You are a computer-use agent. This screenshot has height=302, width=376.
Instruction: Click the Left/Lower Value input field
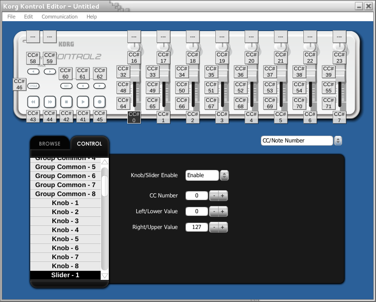pos(197,211)
